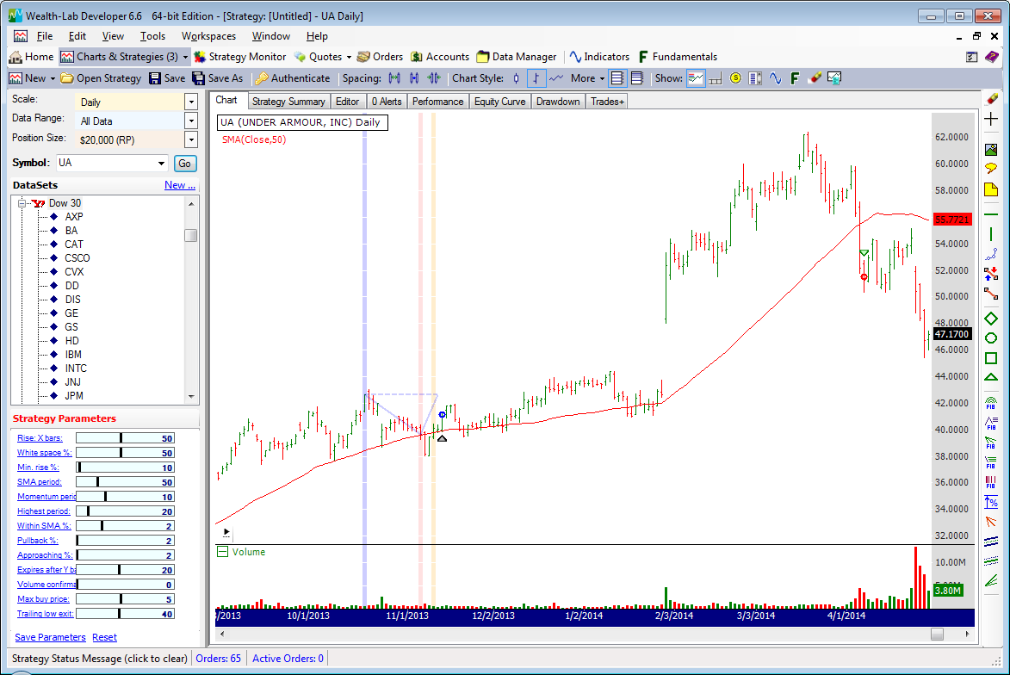The height and width of the screenshot is (675, 1010).
Task: Select the line chart style icon
Action: tap(556, 78)
